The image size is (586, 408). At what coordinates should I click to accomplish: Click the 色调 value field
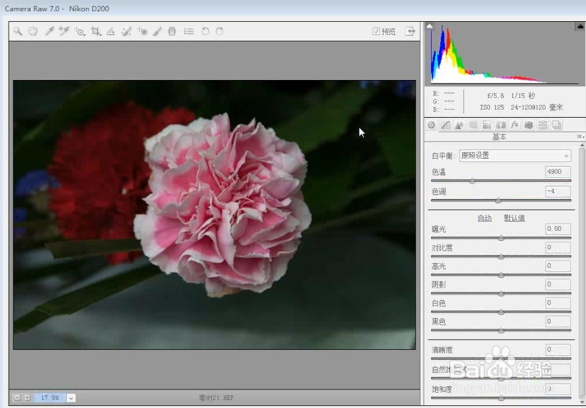tap(558, 192)
